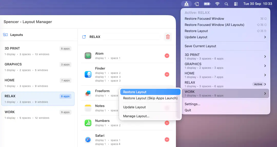The width and height of the screenshot is (277, 147).
Task: Open Spotlight search in the menu bar
Action: (226, 4)
